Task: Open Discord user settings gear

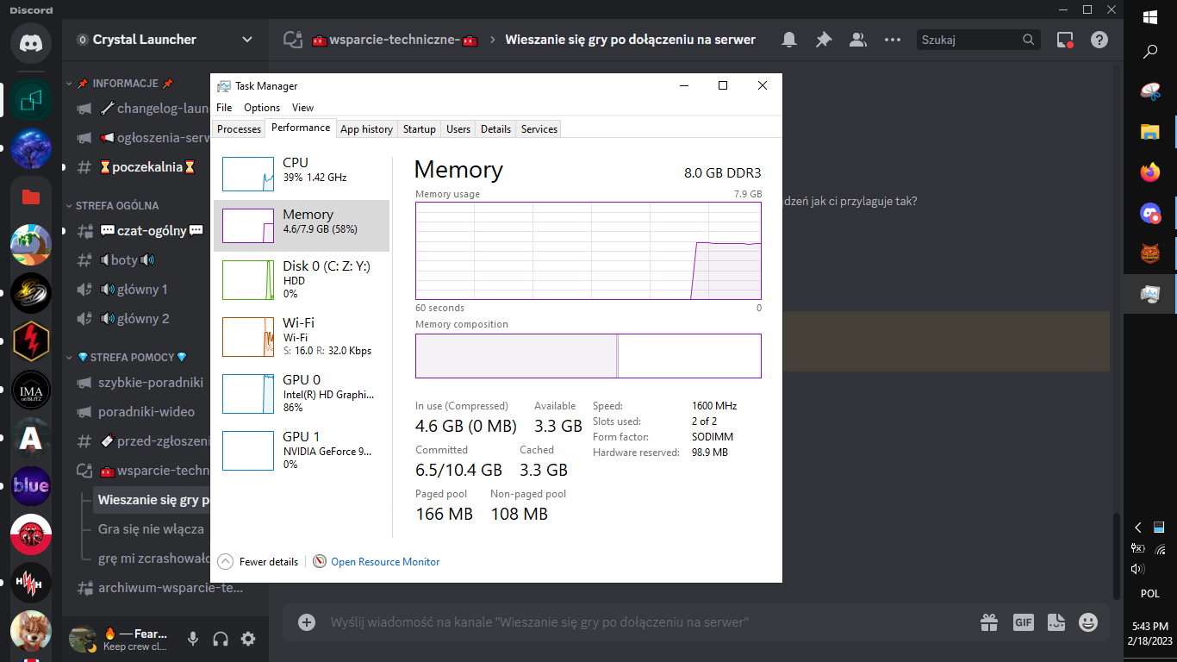Action: (248, 639)
